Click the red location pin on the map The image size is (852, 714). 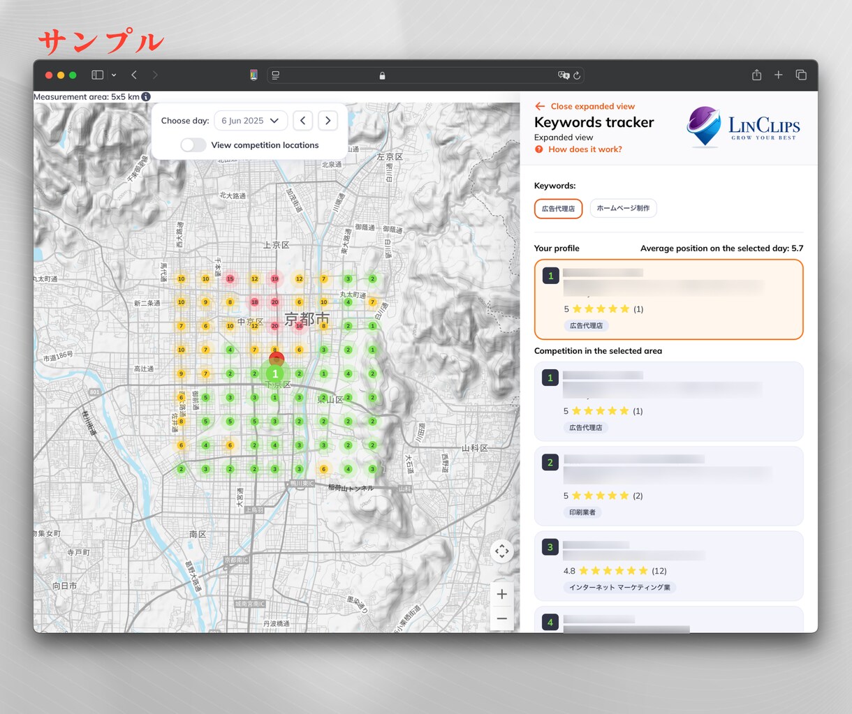click(x=277, y=359)
